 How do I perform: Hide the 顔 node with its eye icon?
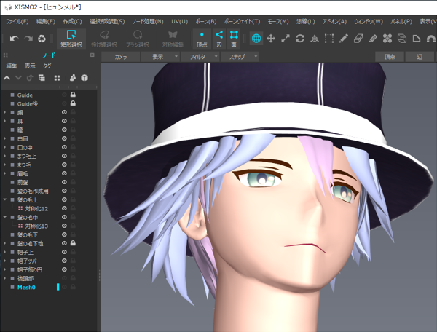[64, 112]
